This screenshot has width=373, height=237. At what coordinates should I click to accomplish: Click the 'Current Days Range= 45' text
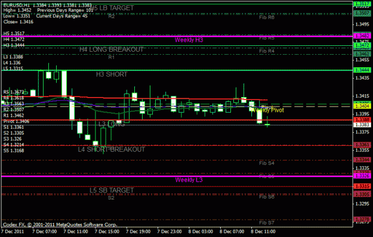tap(62, 16)
